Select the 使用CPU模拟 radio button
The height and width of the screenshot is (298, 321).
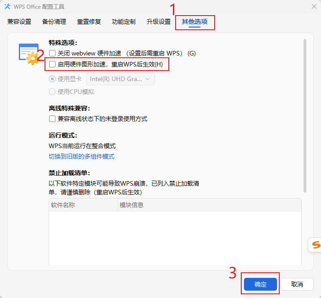[52, 92]
